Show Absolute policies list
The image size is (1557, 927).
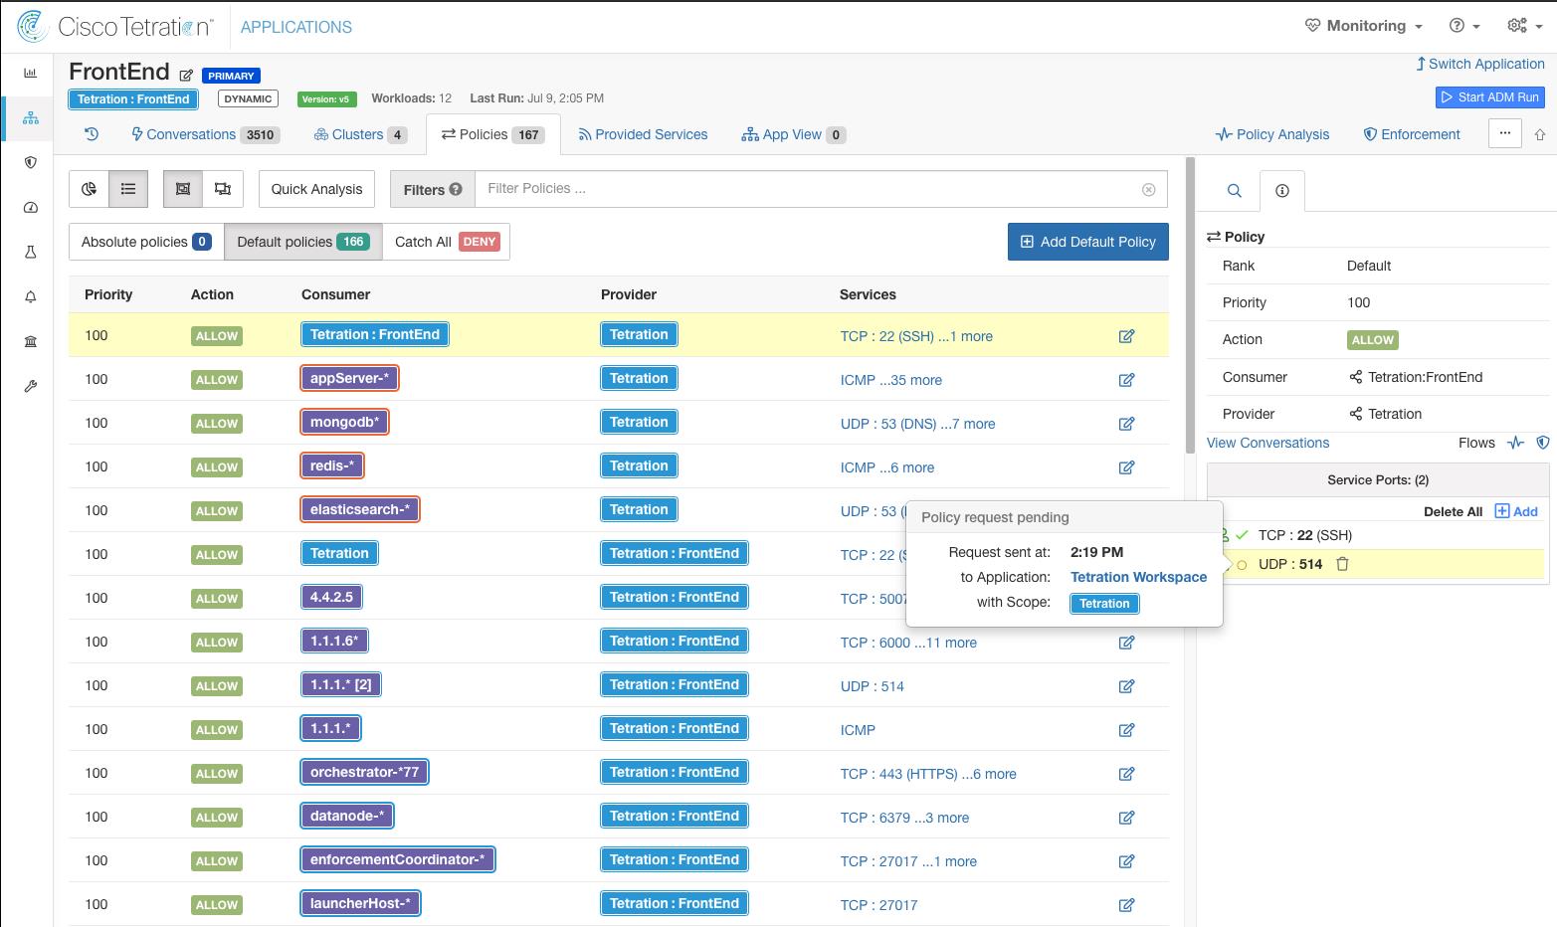point(146,242)
